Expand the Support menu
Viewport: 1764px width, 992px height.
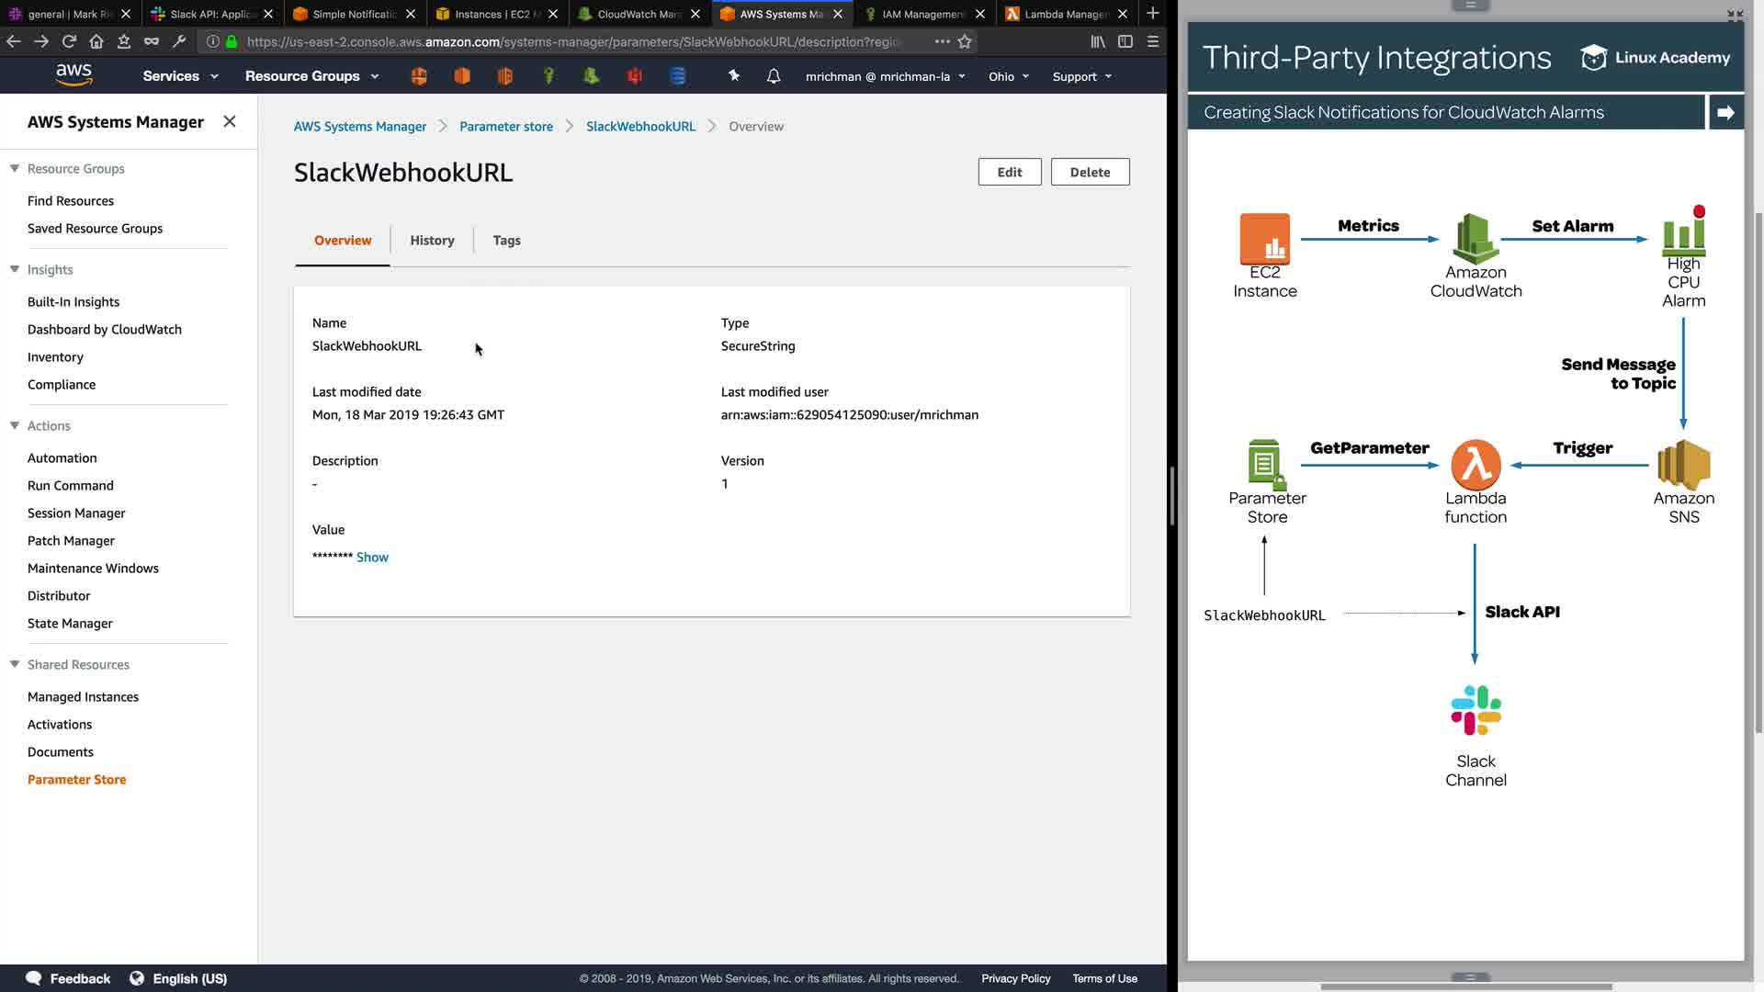tap(1081, 76)
